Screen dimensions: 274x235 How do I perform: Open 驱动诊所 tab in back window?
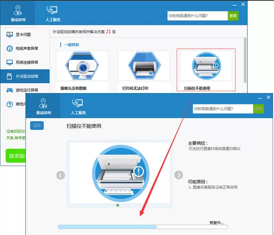pyautogui.click(x=18, y=13)
